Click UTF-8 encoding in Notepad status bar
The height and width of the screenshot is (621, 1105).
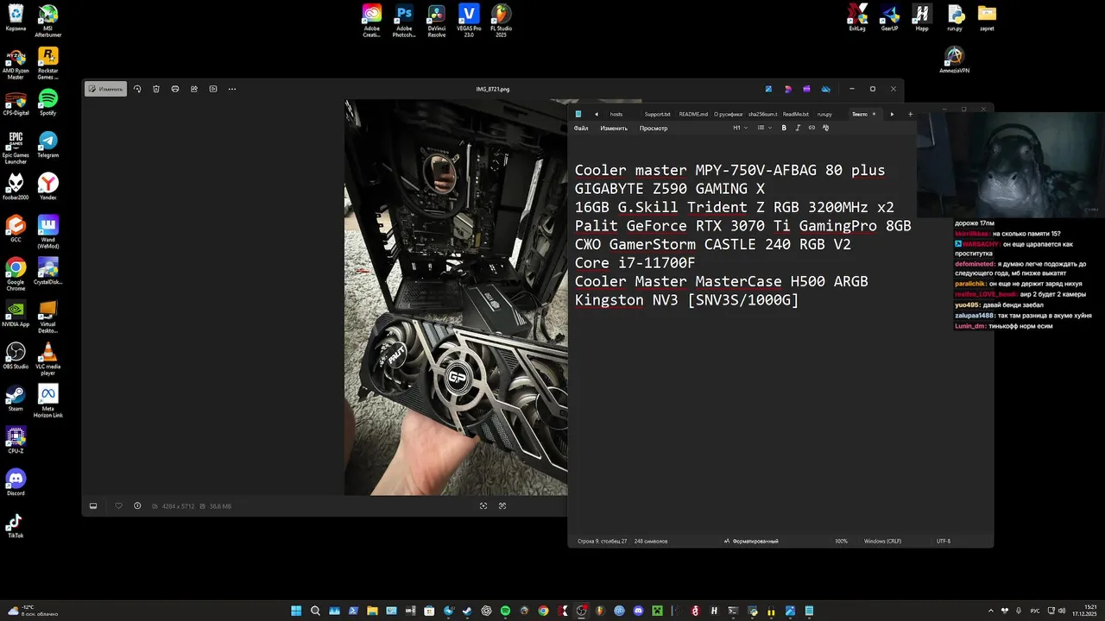pos(944,541)
